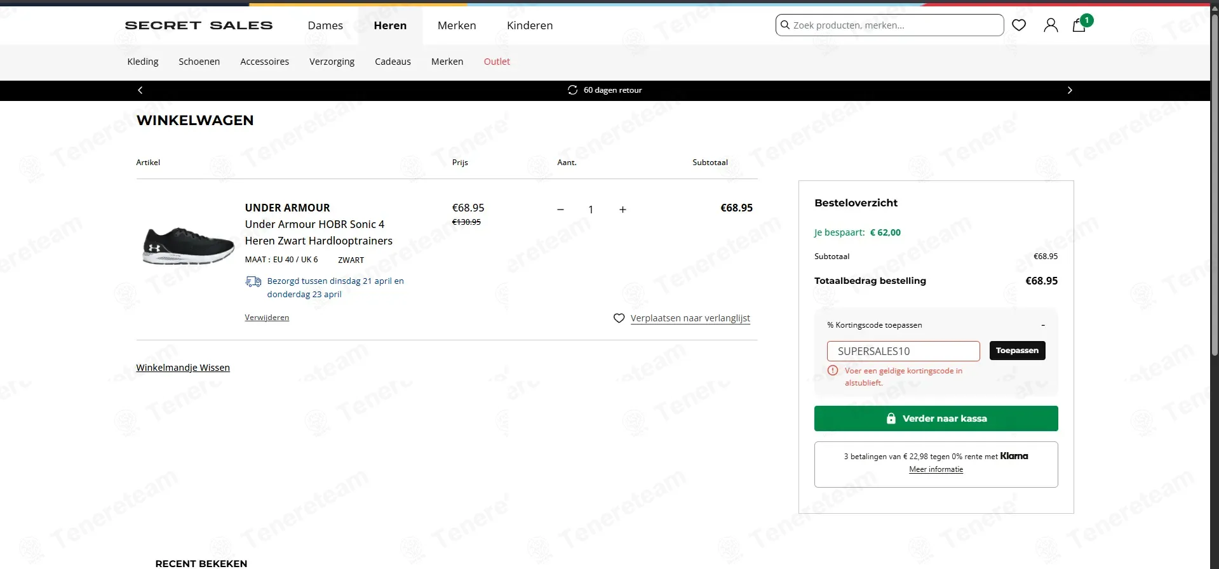Click the search magnifier icon
1219x569 pixels.
pyautogui.click(x=785, y=25)
